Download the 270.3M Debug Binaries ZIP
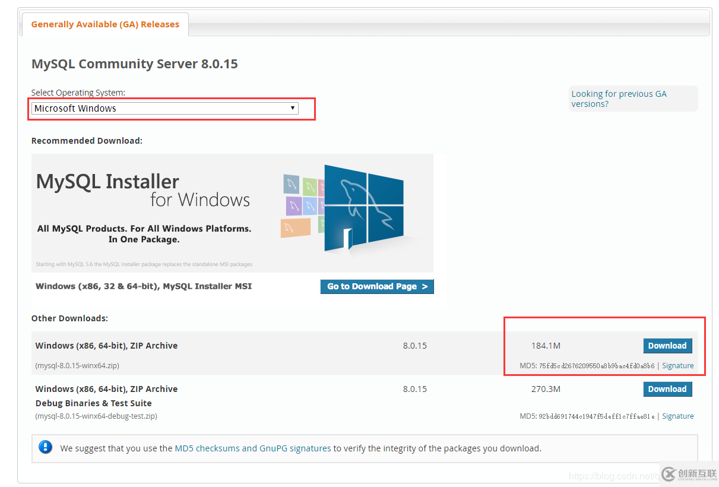 (x=667, y=389)
